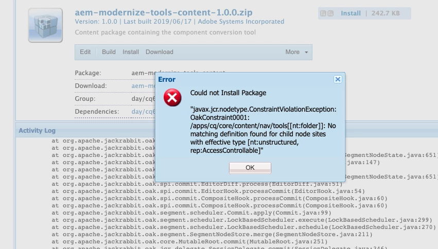
Task: Click 'Content package containing the component conversion tool'
Action: (165, 32)
